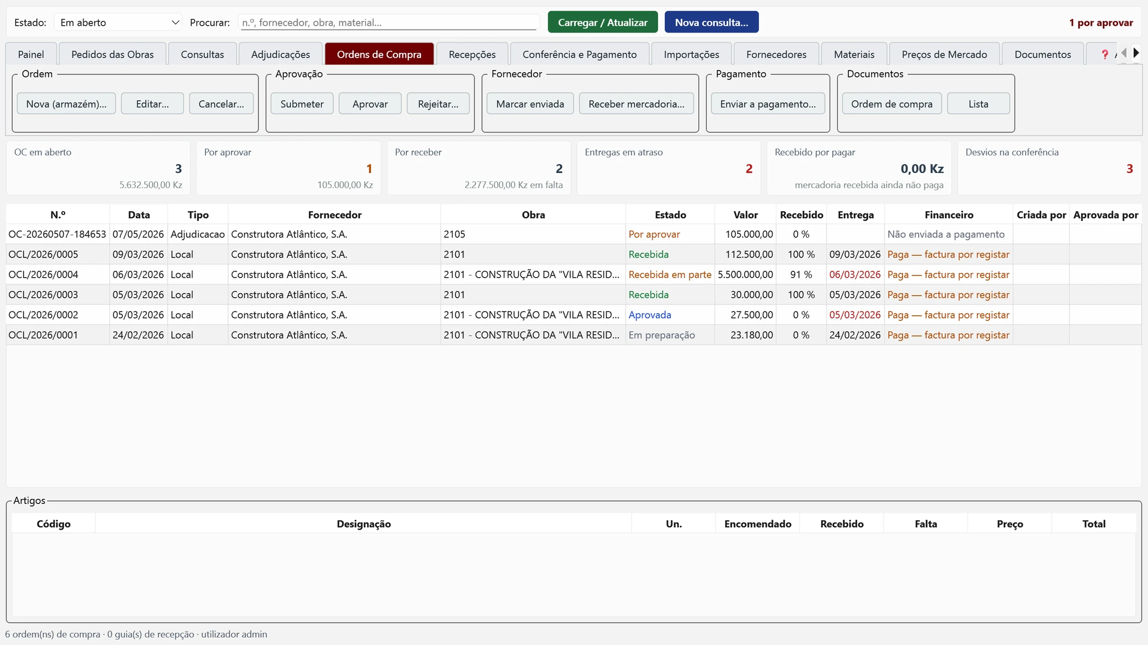Focus the Procurar search field
Image resolution: width=1148 pixels, height=645 pixels.
389,22
